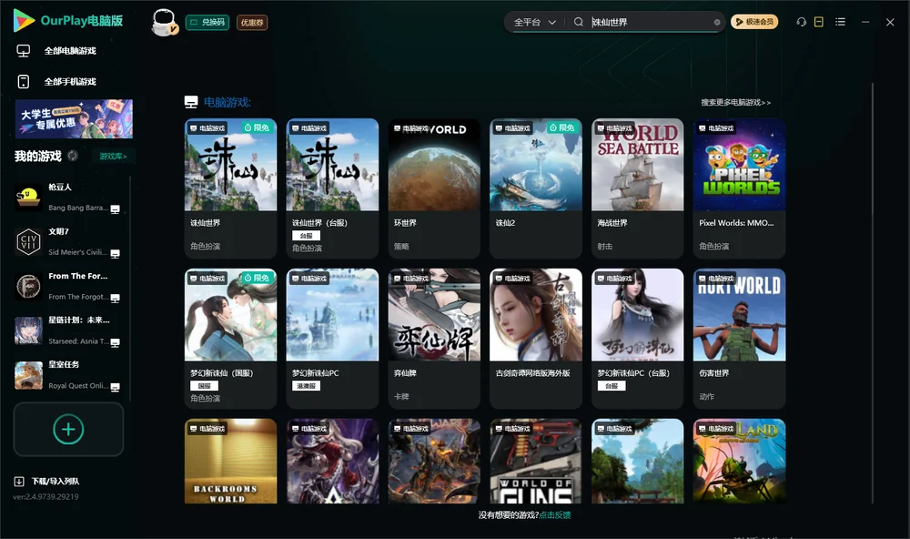Screen dimensions: 910x539
Task: Click the download queue arrow icon
Action: (18, 482)
